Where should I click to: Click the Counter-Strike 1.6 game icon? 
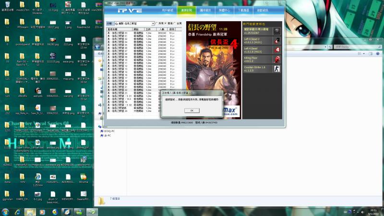[x=276, y=69]
